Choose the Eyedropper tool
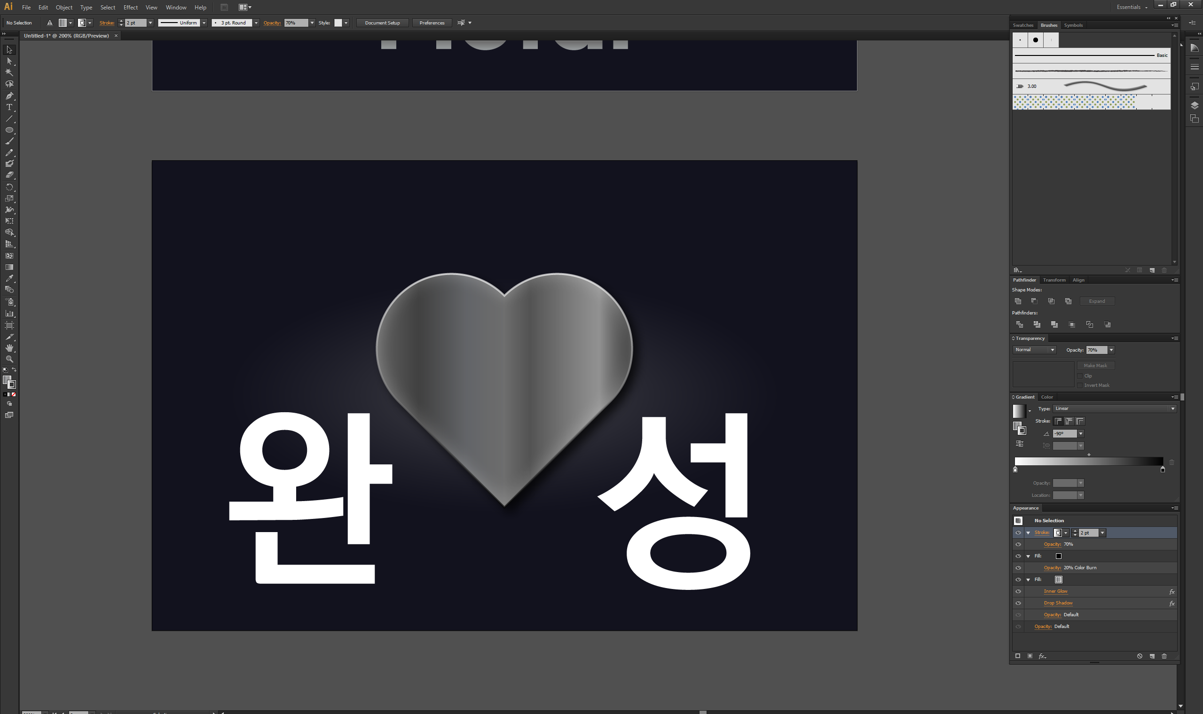The height and width of the screenshot is (714, 1203). (x=9, y=278)
